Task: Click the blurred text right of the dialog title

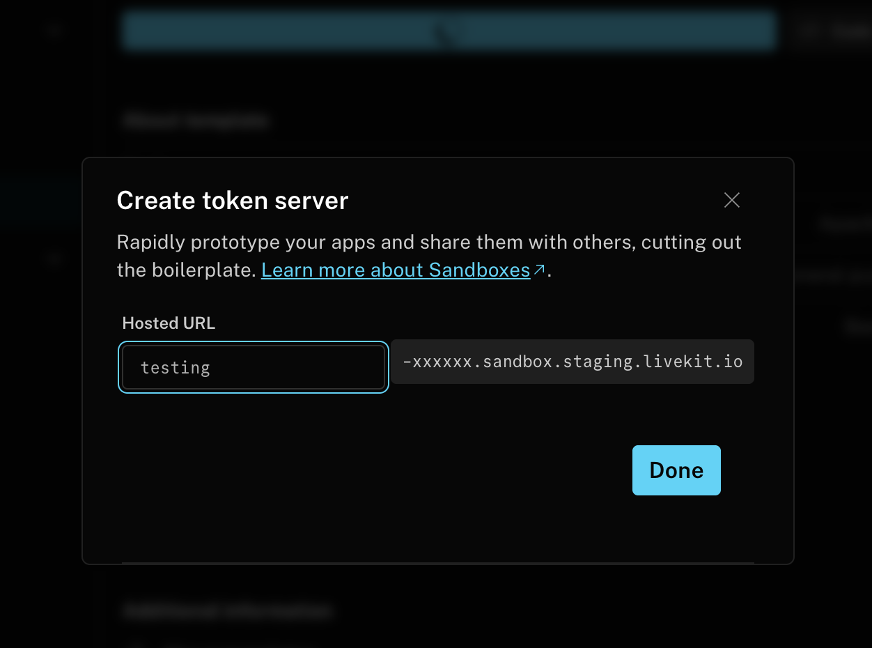Action: (x=844, y=224)
